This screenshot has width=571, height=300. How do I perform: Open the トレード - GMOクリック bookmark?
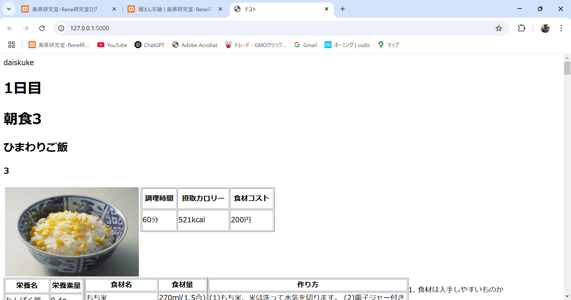click(256, 45)
